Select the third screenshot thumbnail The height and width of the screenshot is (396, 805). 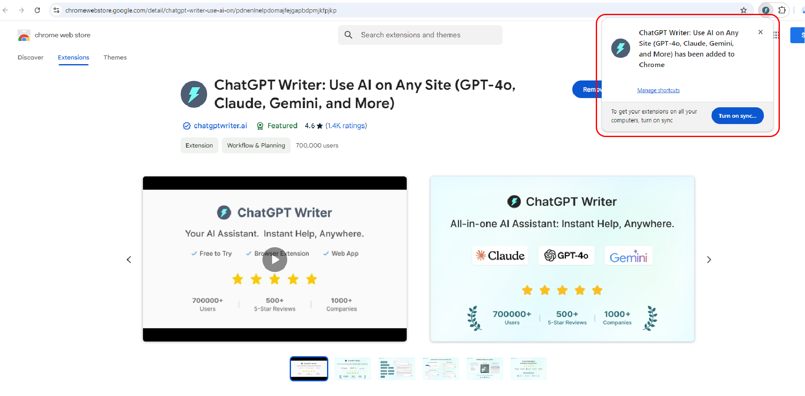tap(397, 369)
